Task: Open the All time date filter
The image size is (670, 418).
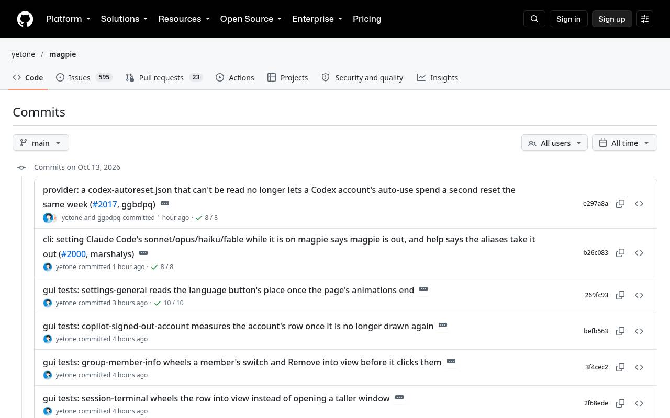Action: (624, 143)
